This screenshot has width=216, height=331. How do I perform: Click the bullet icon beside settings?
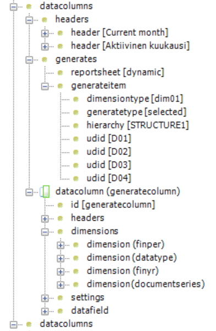pos(60,298)
